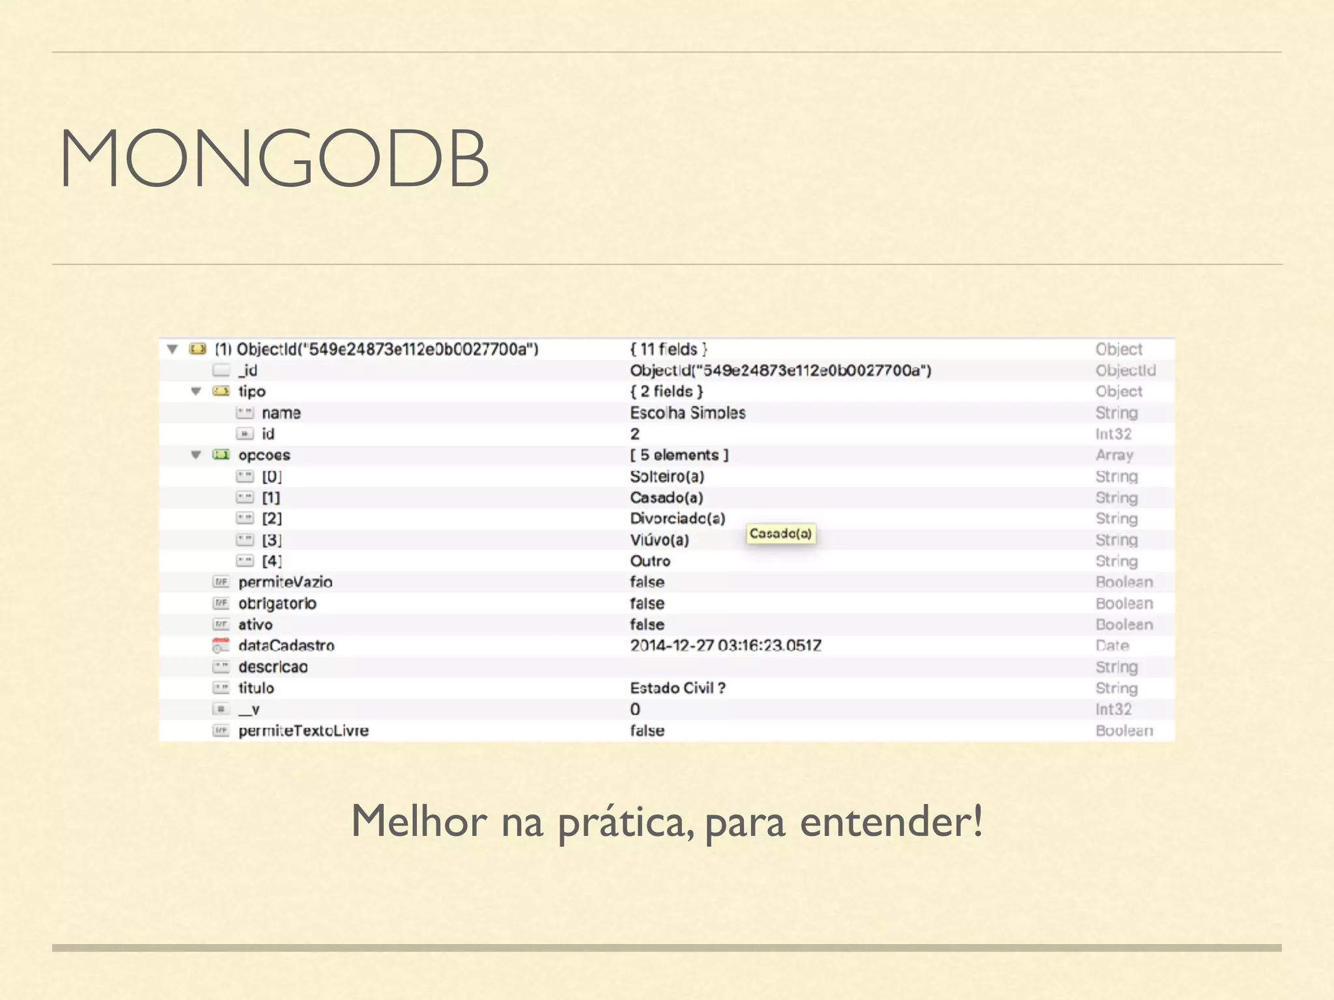This screenshot has width=1334, height=1000.
Task: Select the name field under tipo
Action: (x=281, y=413)
